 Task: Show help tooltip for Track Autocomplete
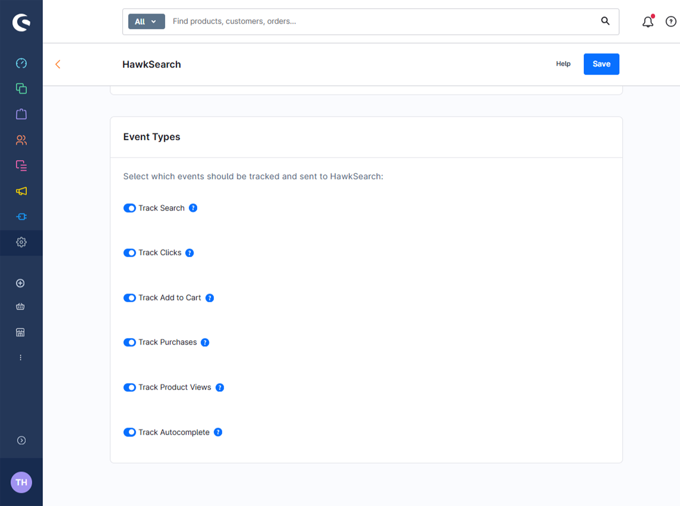tap(218, 432)
